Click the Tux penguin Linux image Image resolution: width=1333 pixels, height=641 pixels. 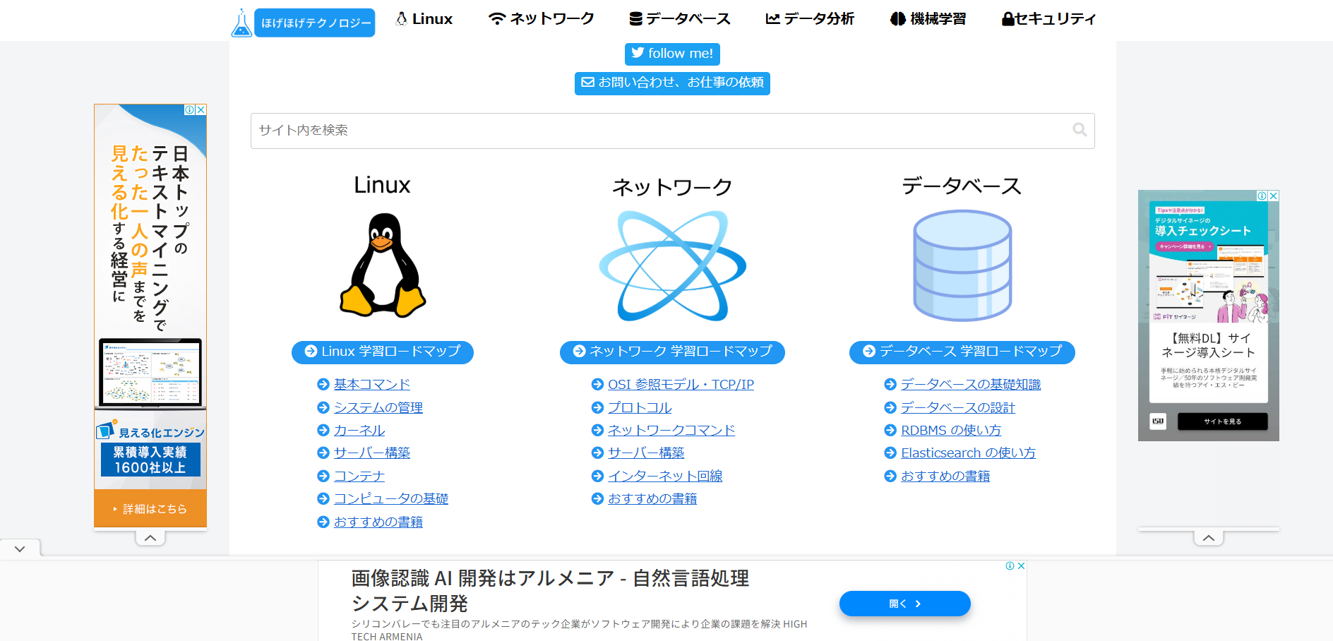383,265
